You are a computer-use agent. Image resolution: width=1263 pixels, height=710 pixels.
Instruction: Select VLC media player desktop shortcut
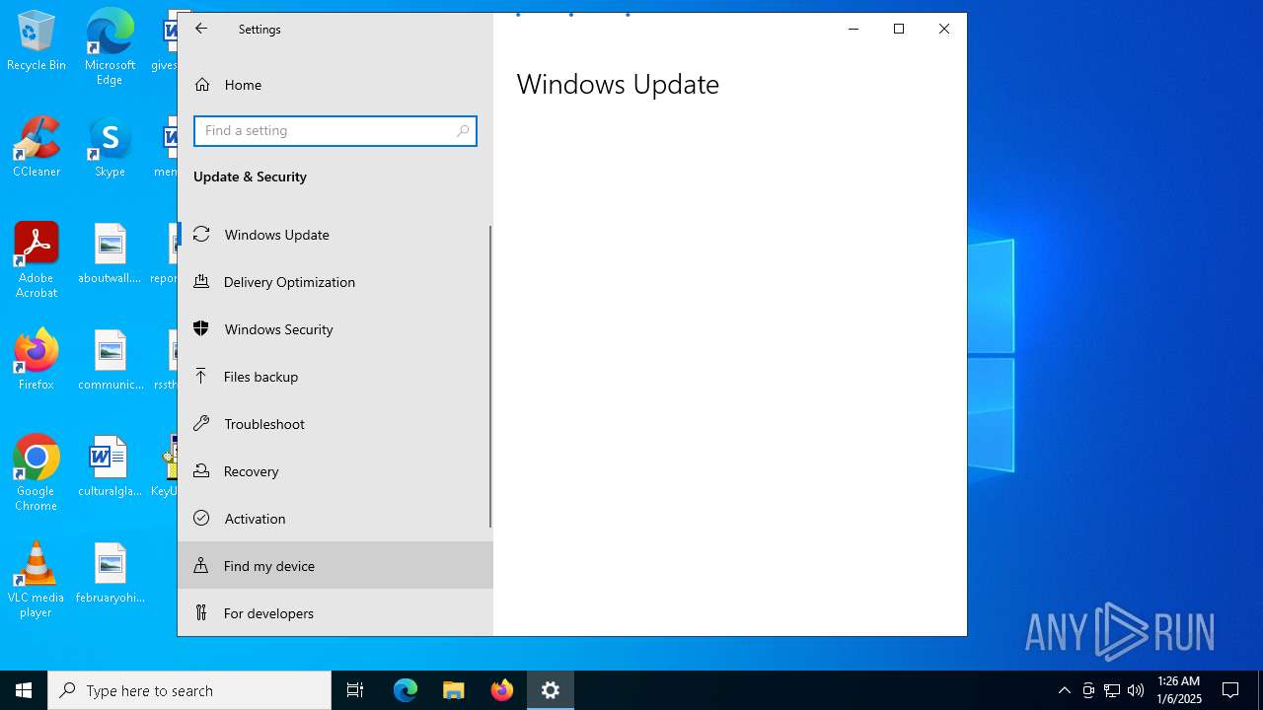[37, 580]
